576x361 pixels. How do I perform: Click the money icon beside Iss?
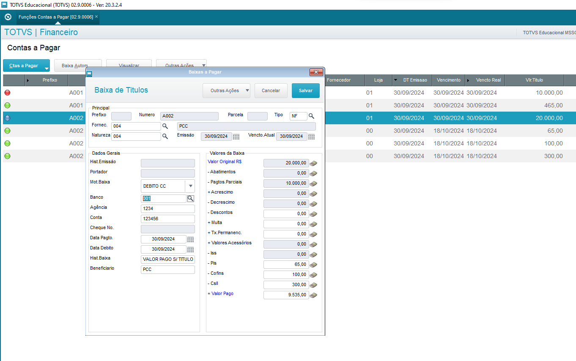[x=313, y=254]
